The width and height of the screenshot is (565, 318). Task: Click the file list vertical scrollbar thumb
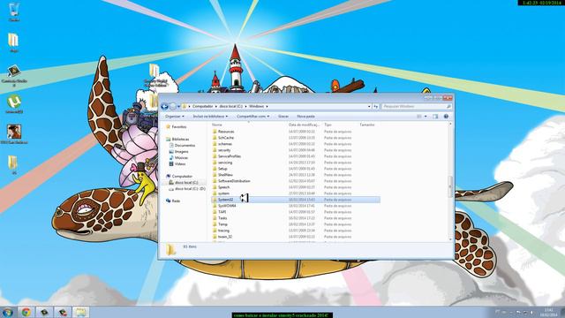(x=450, y=186)
